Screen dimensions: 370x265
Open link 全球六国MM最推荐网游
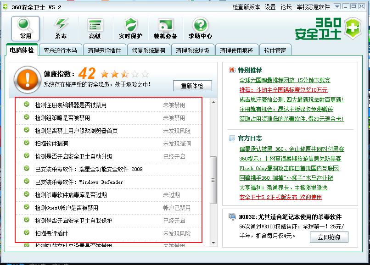(x=285, y=80)
